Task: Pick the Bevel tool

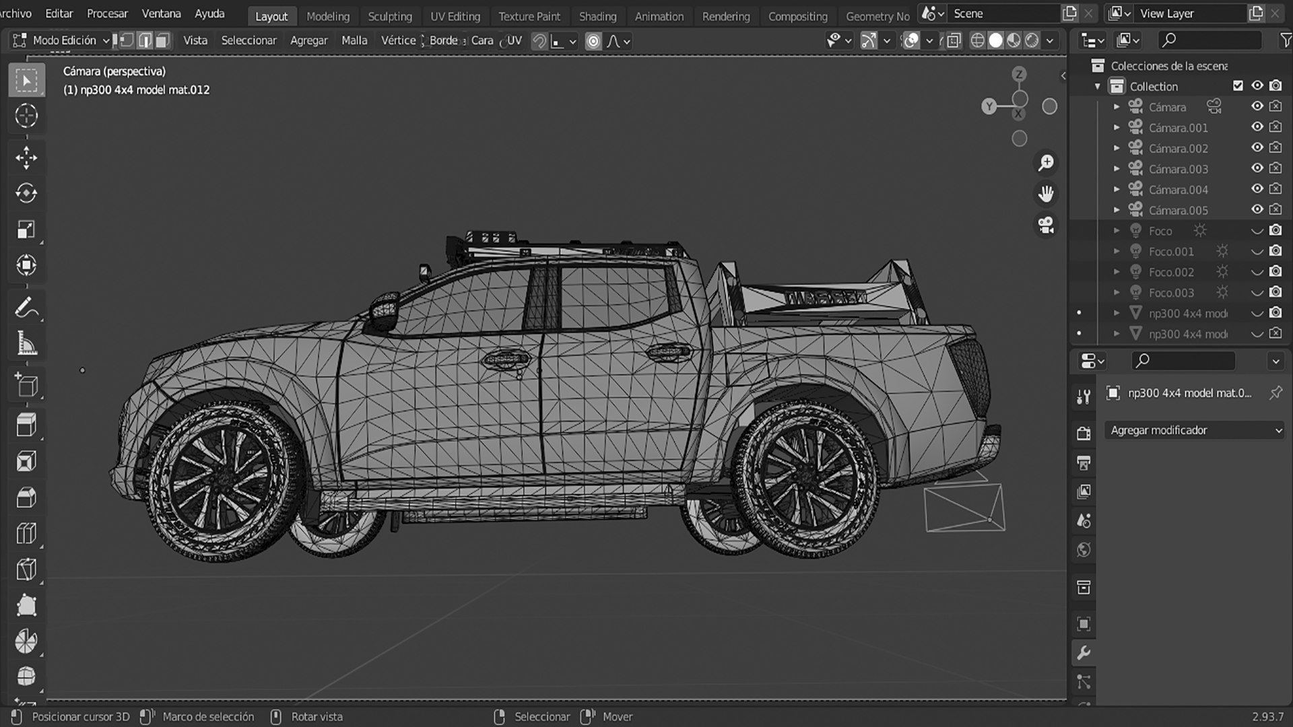Action: point(26,498)
